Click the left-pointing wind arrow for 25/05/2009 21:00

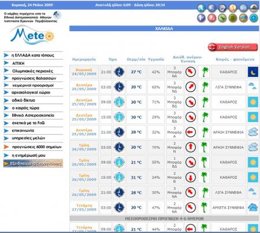[x=191, y=132]
